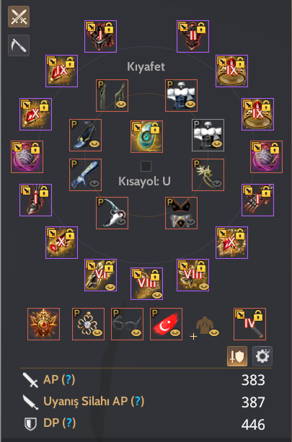Click the sword and shield stats button
Screen dimensions: 292x442
pyautogui.click(x=237, y=356)
